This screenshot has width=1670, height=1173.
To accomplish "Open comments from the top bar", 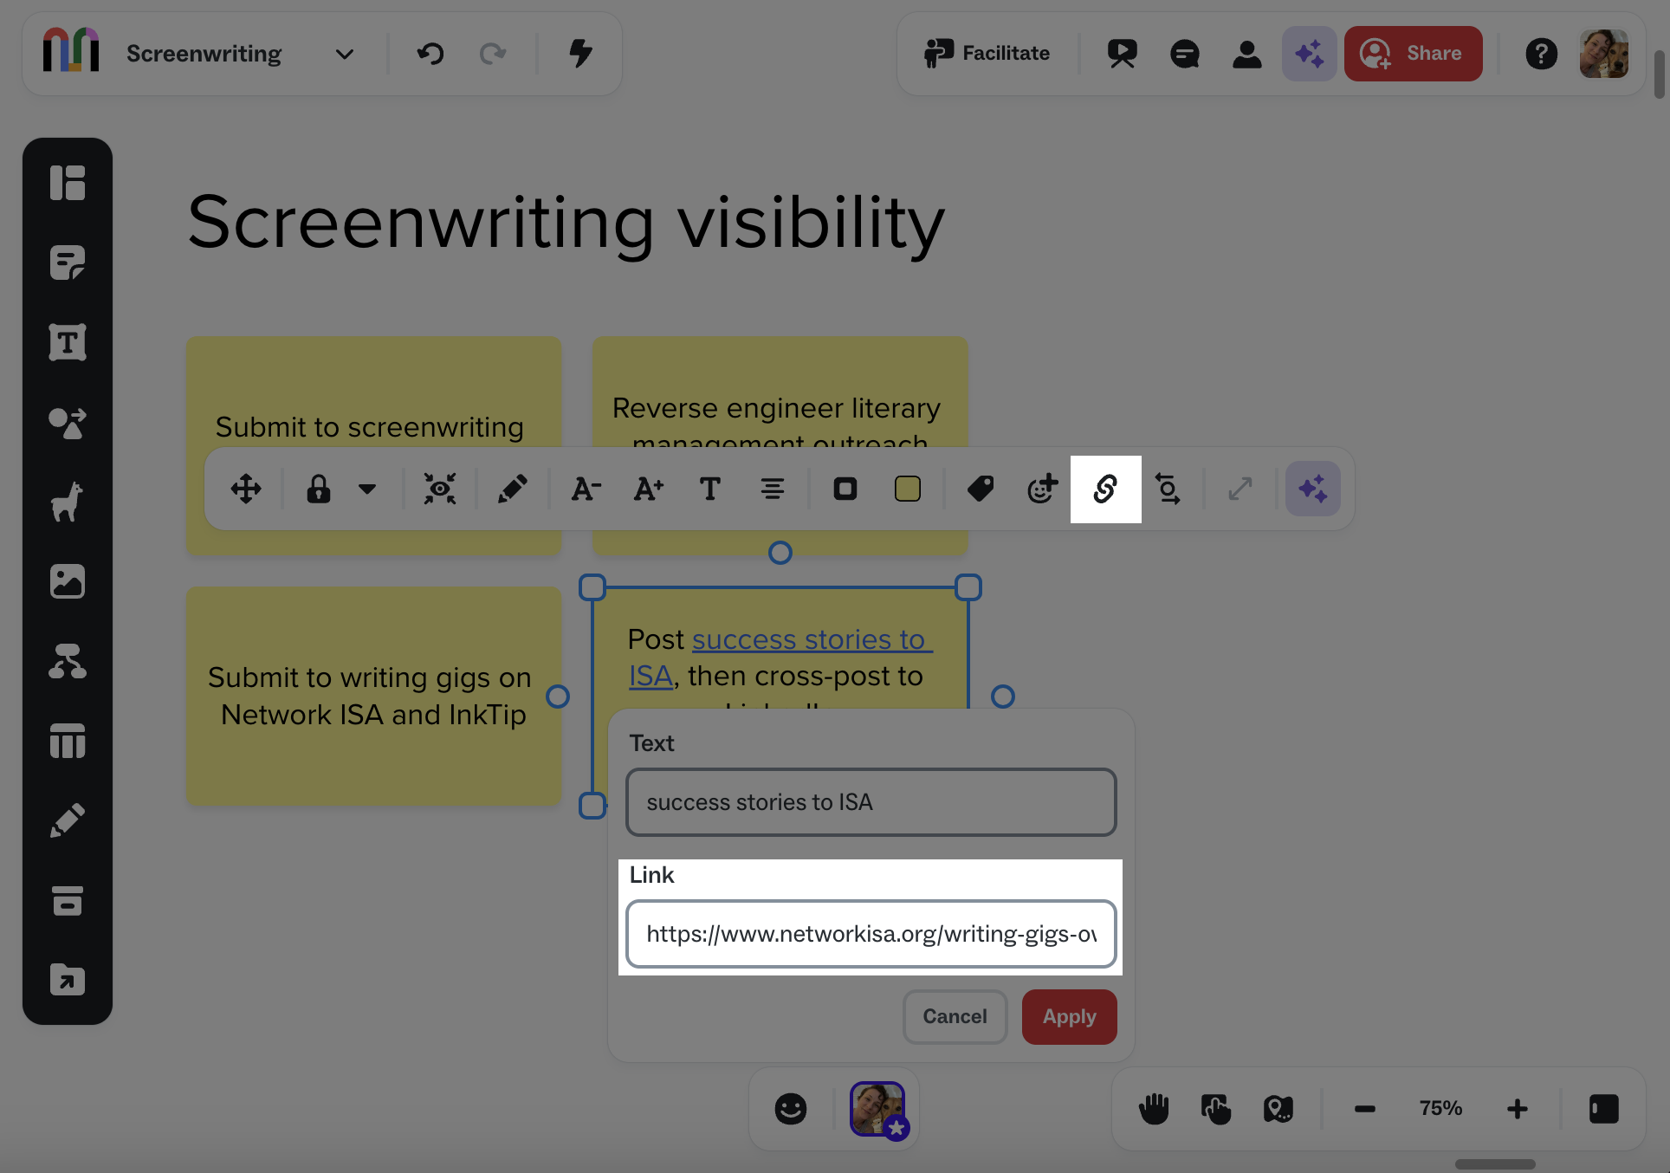I will pos(1184,54).
